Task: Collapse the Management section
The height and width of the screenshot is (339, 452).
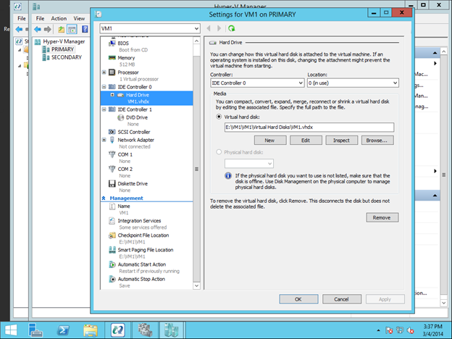Action: pos(103,198)
